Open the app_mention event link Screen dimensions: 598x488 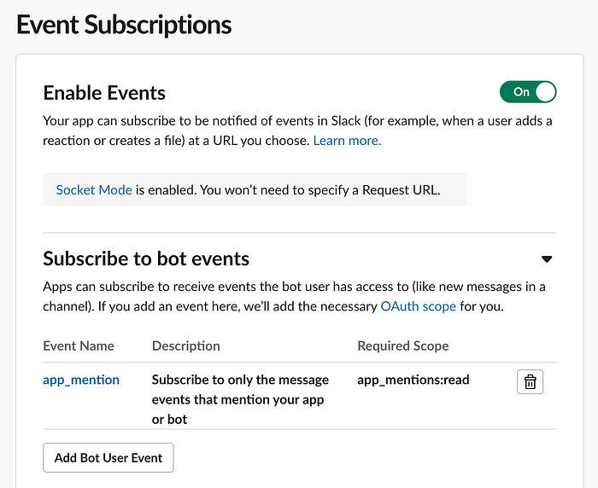tap(81, 380)
